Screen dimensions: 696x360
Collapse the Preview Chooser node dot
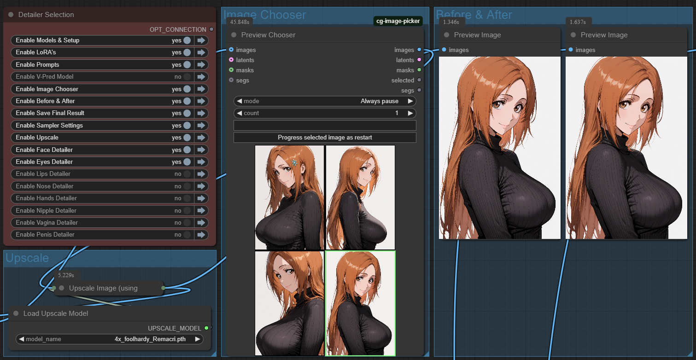[x=234, y=35]
